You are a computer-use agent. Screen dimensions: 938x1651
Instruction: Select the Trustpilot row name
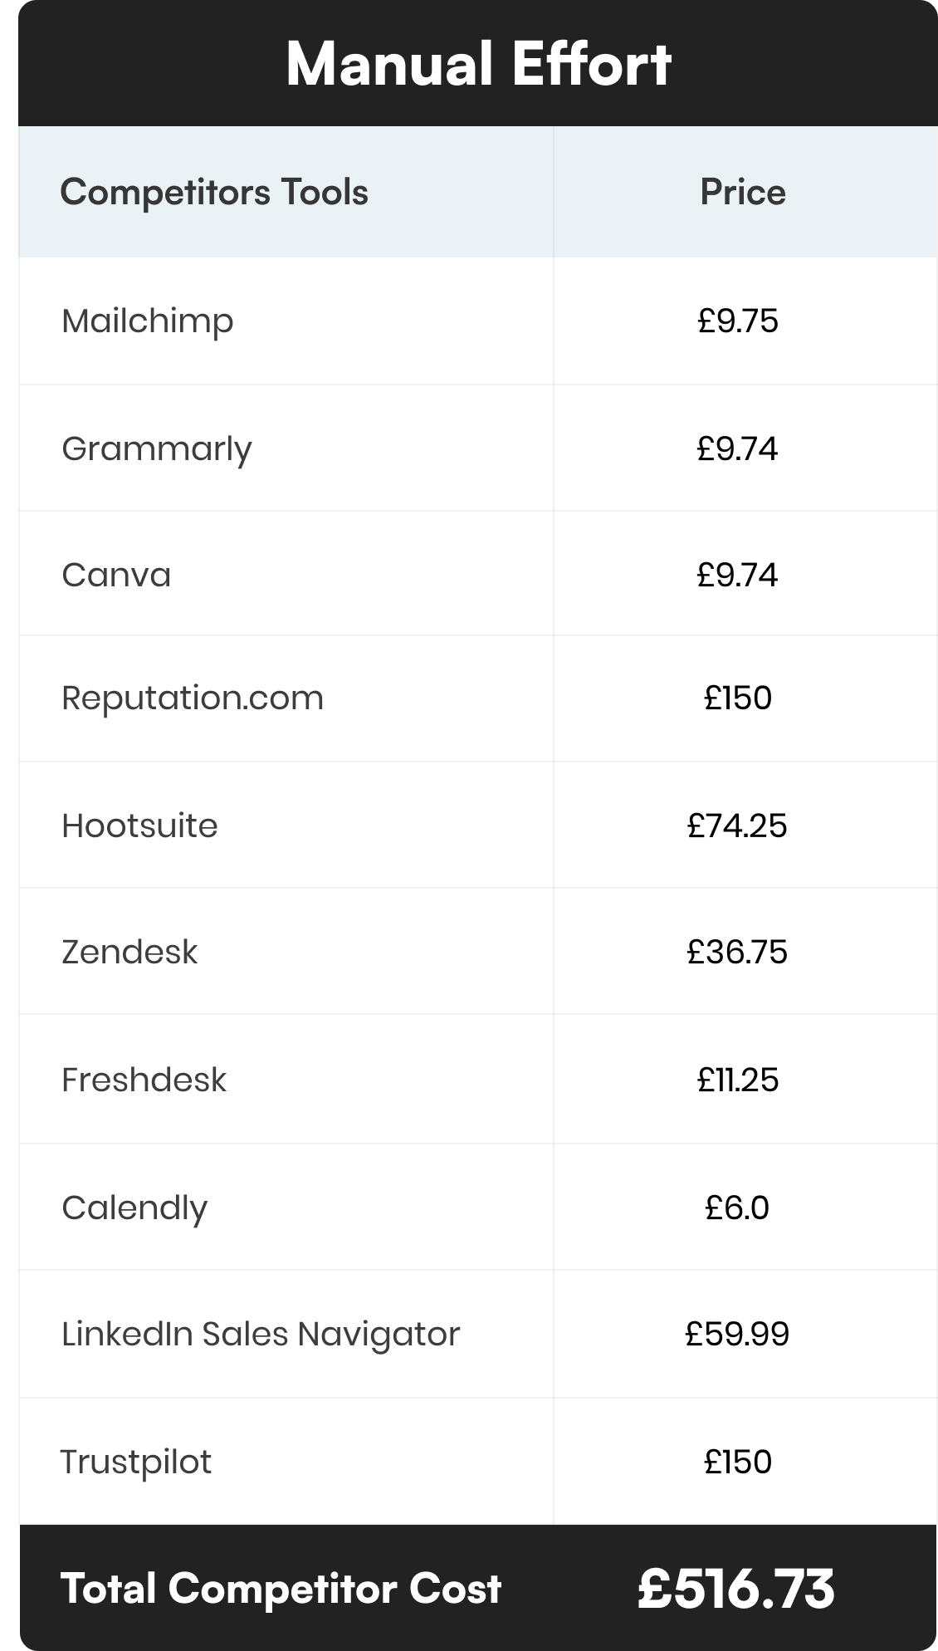[136, 1462]
